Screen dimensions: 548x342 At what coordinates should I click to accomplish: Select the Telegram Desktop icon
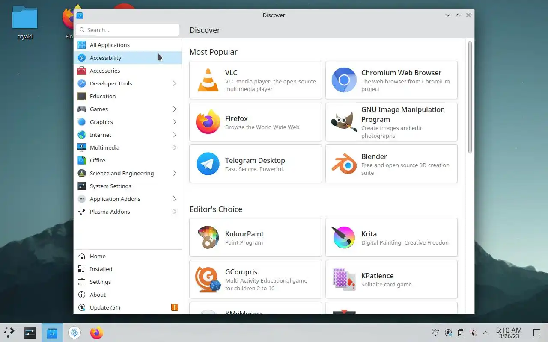coord(208,164)
